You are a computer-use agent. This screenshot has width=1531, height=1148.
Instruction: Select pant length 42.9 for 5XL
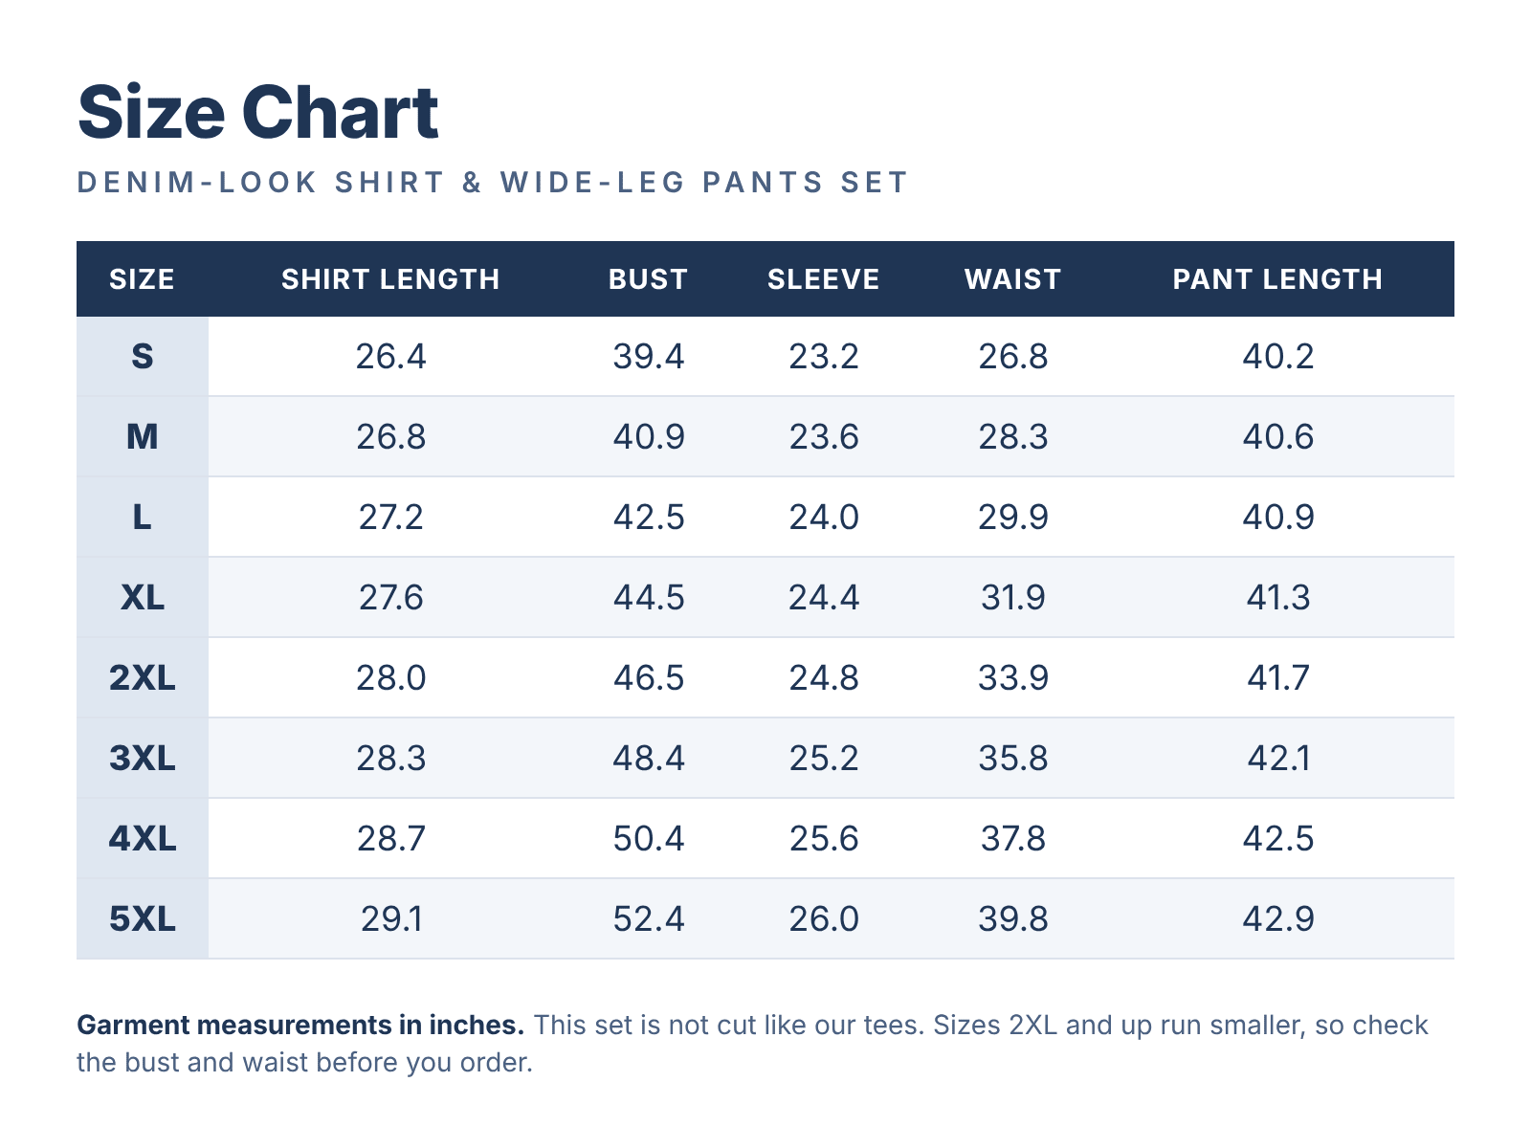click(1278, 919)
